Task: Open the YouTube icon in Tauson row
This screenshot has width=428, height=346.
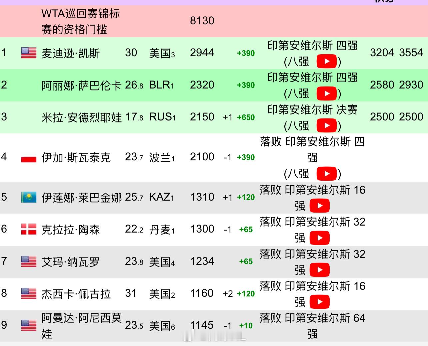Action: coord(319,238)
